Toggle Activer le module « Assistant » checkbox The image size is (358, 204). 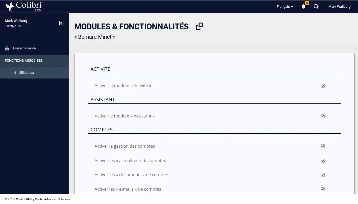(323, 116)
